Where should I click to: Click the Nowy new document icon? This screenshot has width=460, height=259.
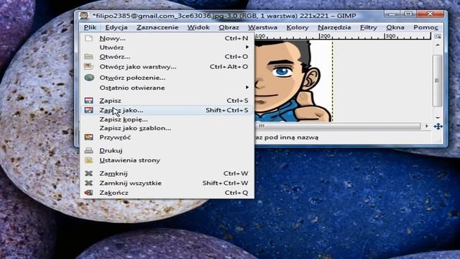tap(88, 38)
